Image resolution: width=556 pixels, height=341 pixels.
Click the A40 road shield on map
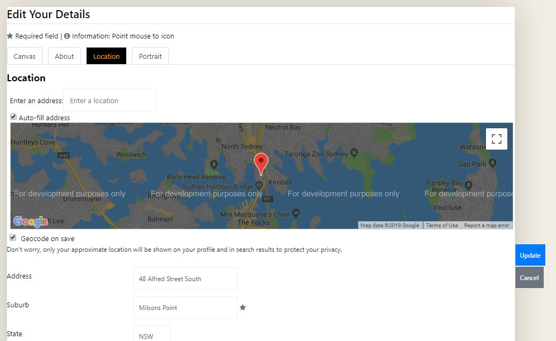coord(64,155)
